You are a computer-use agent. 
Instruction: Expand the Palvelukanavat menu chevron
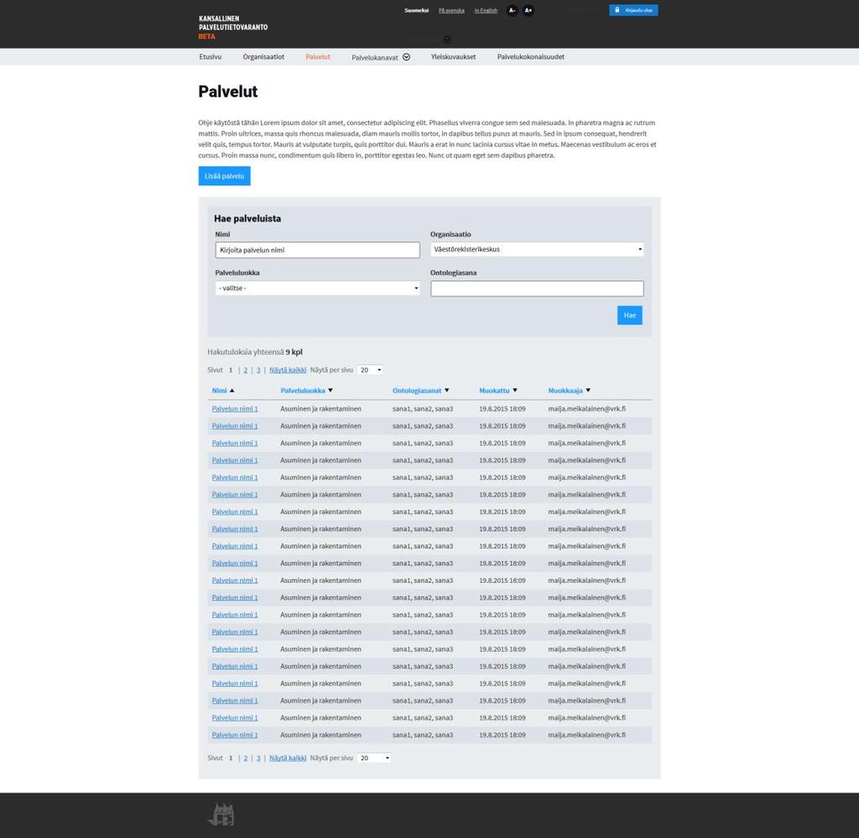click(407, 57)
